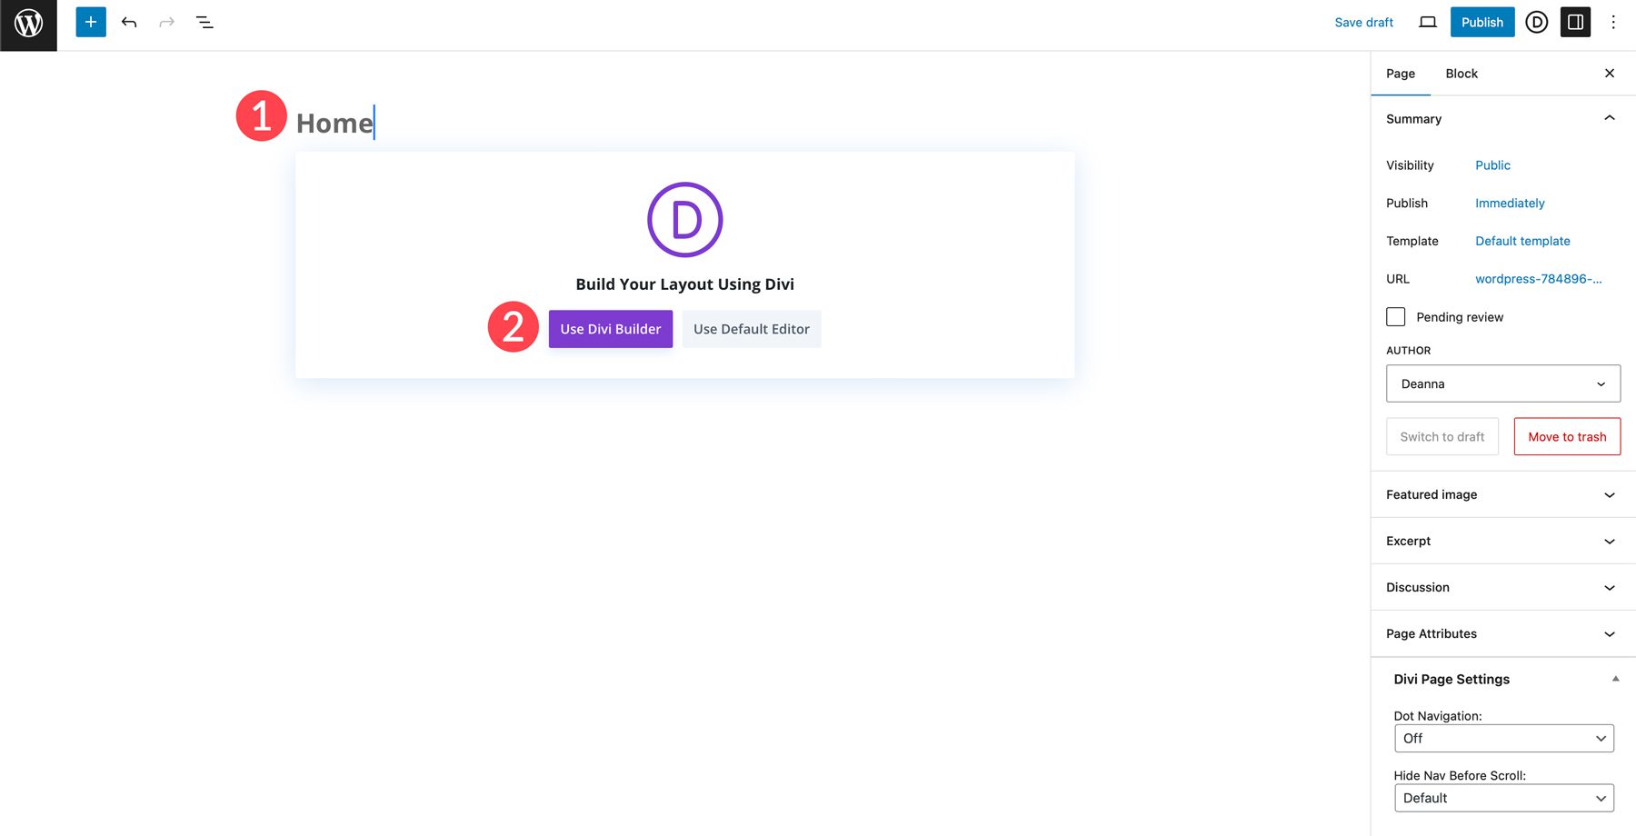Open the preview desktop icon
Screen dimensions: 1636x836
pyautogui.click(x=1428, y=22)
